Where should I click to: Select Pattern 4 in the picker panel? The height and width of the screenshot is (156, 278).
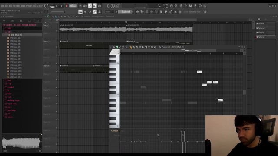(x=265, y=37)
